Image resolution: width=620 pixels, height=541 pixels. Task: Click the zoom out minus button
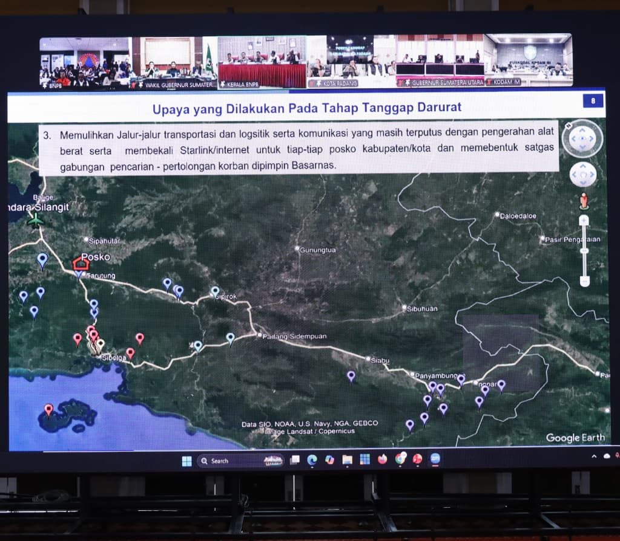[x=584, y=280]
